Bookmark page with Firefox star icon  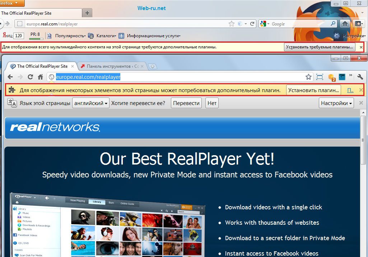pos(232,24)
